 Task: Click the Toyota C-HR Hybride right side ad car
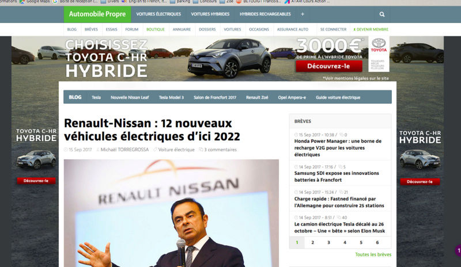[420, 159]
